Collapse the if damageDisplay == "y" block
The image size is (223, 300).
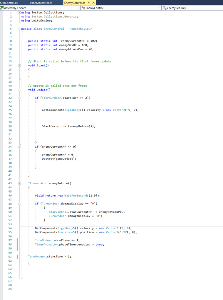click(x=19, y=204)
